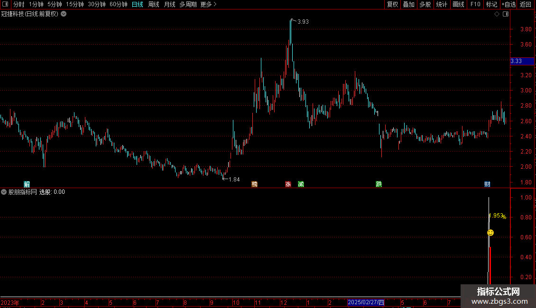The height and width of the screenshot is (308, 536).
Task: Click the diamond icon in chart header
Action: point(497,14)
